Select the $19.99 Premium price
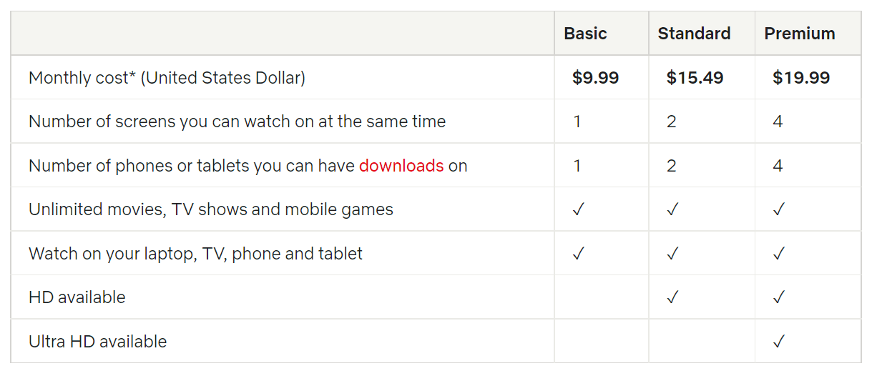 point(801,78)
